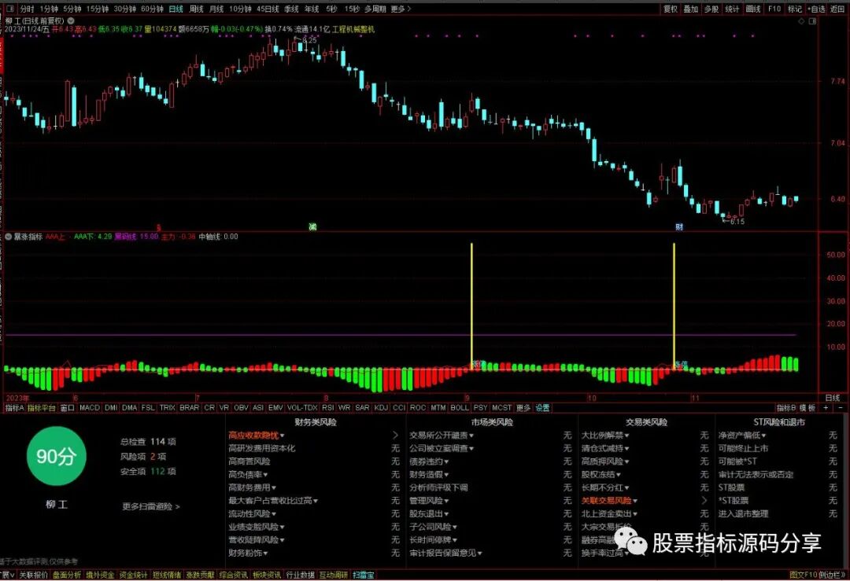
Task: Switch to the 指标B group
Action: (x=786, y=408)
